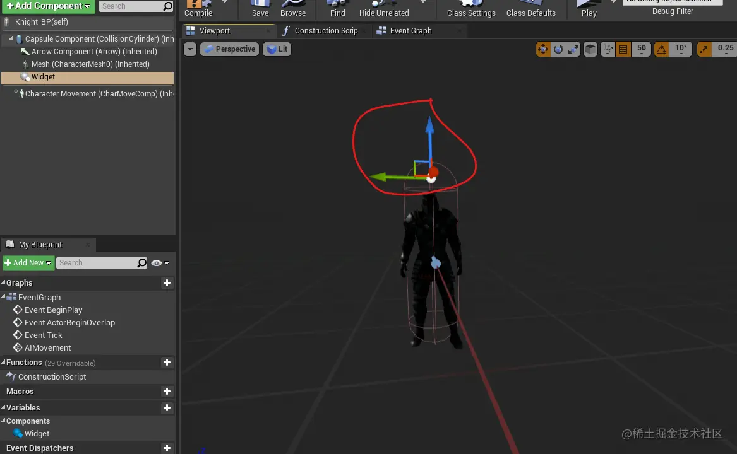
Task: Collapse Components variables group
Action: (x=3, y=421)
